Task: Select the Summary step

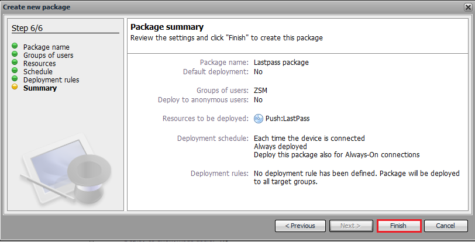Action: [x=40, y=88]
